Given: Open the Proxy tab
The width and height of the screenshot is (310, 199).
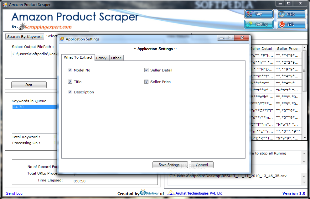Looking at the screenshot, I should (101, 58).
